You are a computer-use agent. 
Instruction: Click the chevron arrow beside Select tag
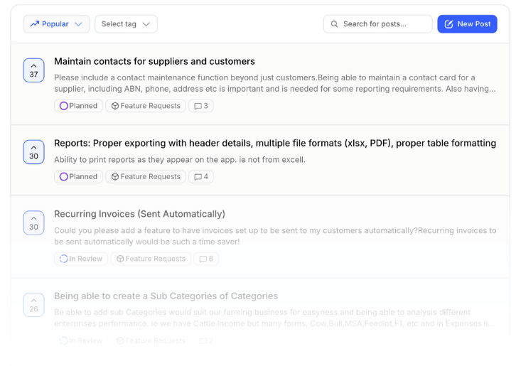click(x=146, y=24)
